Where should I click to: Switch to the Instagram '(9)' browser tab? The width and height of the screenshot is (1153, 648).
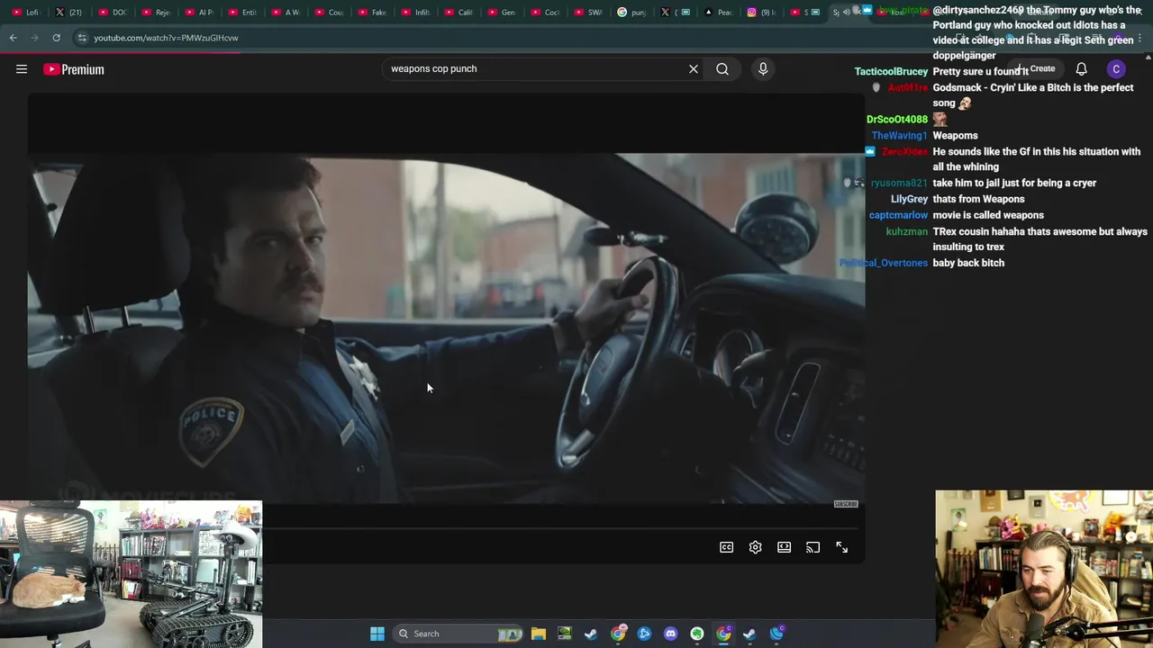(x=761, y=12)
